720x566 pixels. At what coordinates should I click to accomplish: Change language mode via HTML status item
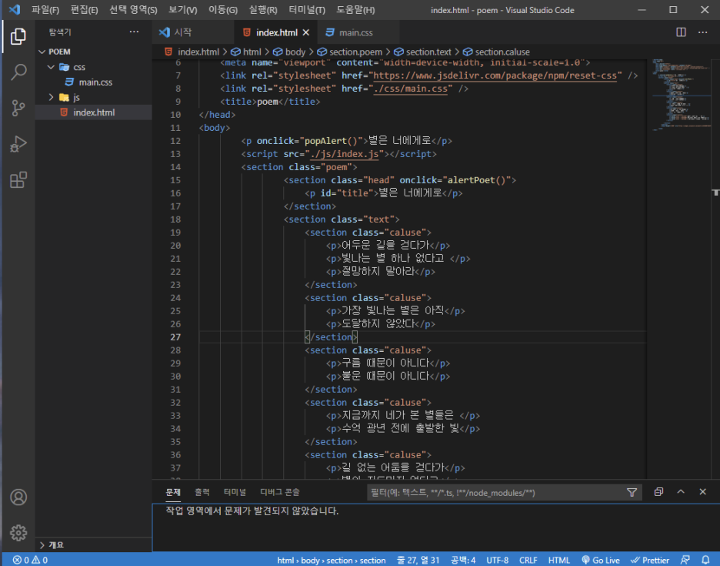[558, 560]
